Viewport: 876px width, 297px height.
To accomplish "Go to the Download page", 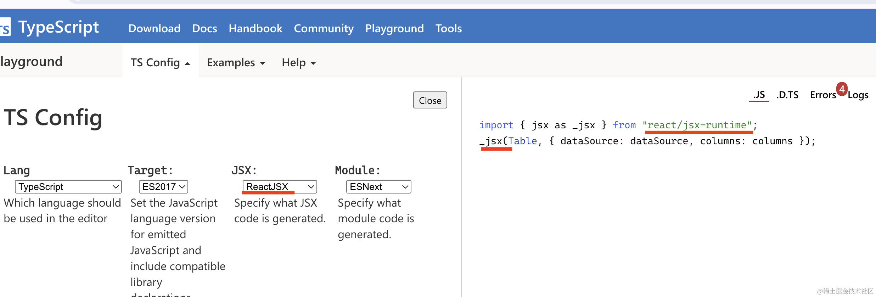I will pos(155,28).
